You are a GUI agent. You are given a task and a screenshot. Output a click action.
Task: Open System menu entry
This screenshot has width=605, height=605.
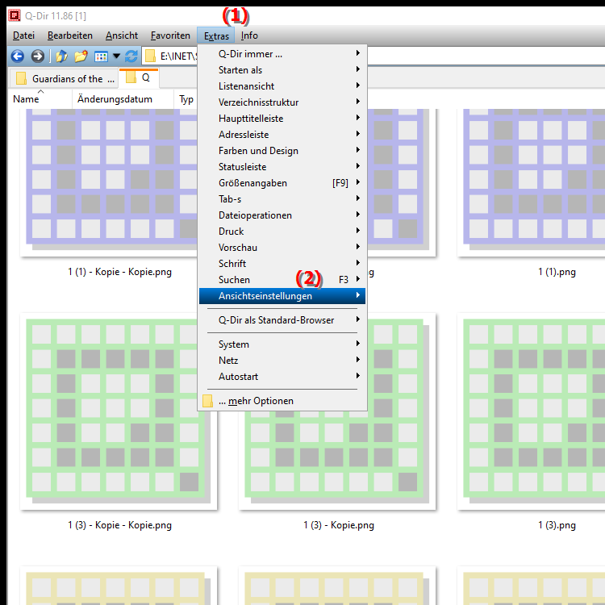282,344
